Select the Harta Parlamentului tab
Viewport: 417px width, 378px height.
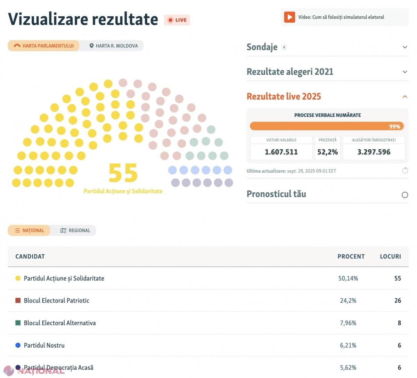coord(43,46)
